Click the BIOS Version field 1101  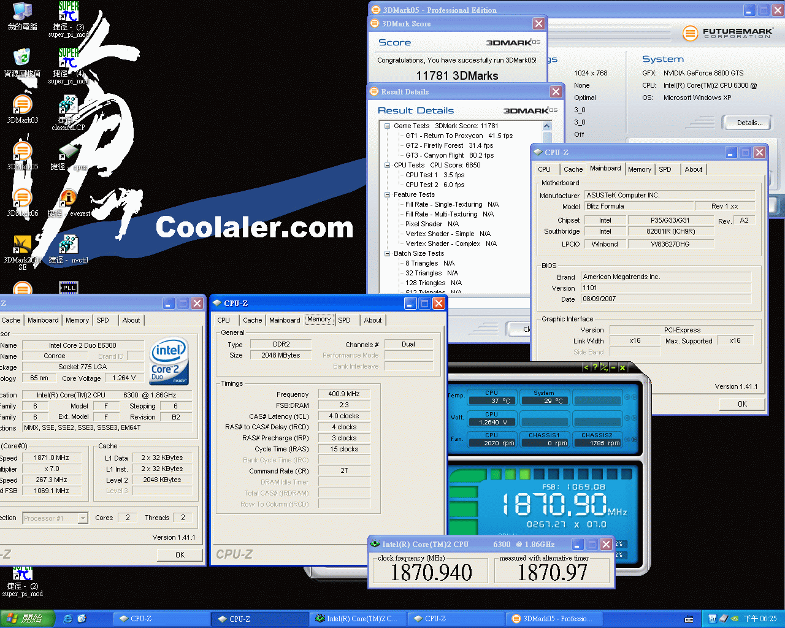(666, 288)
